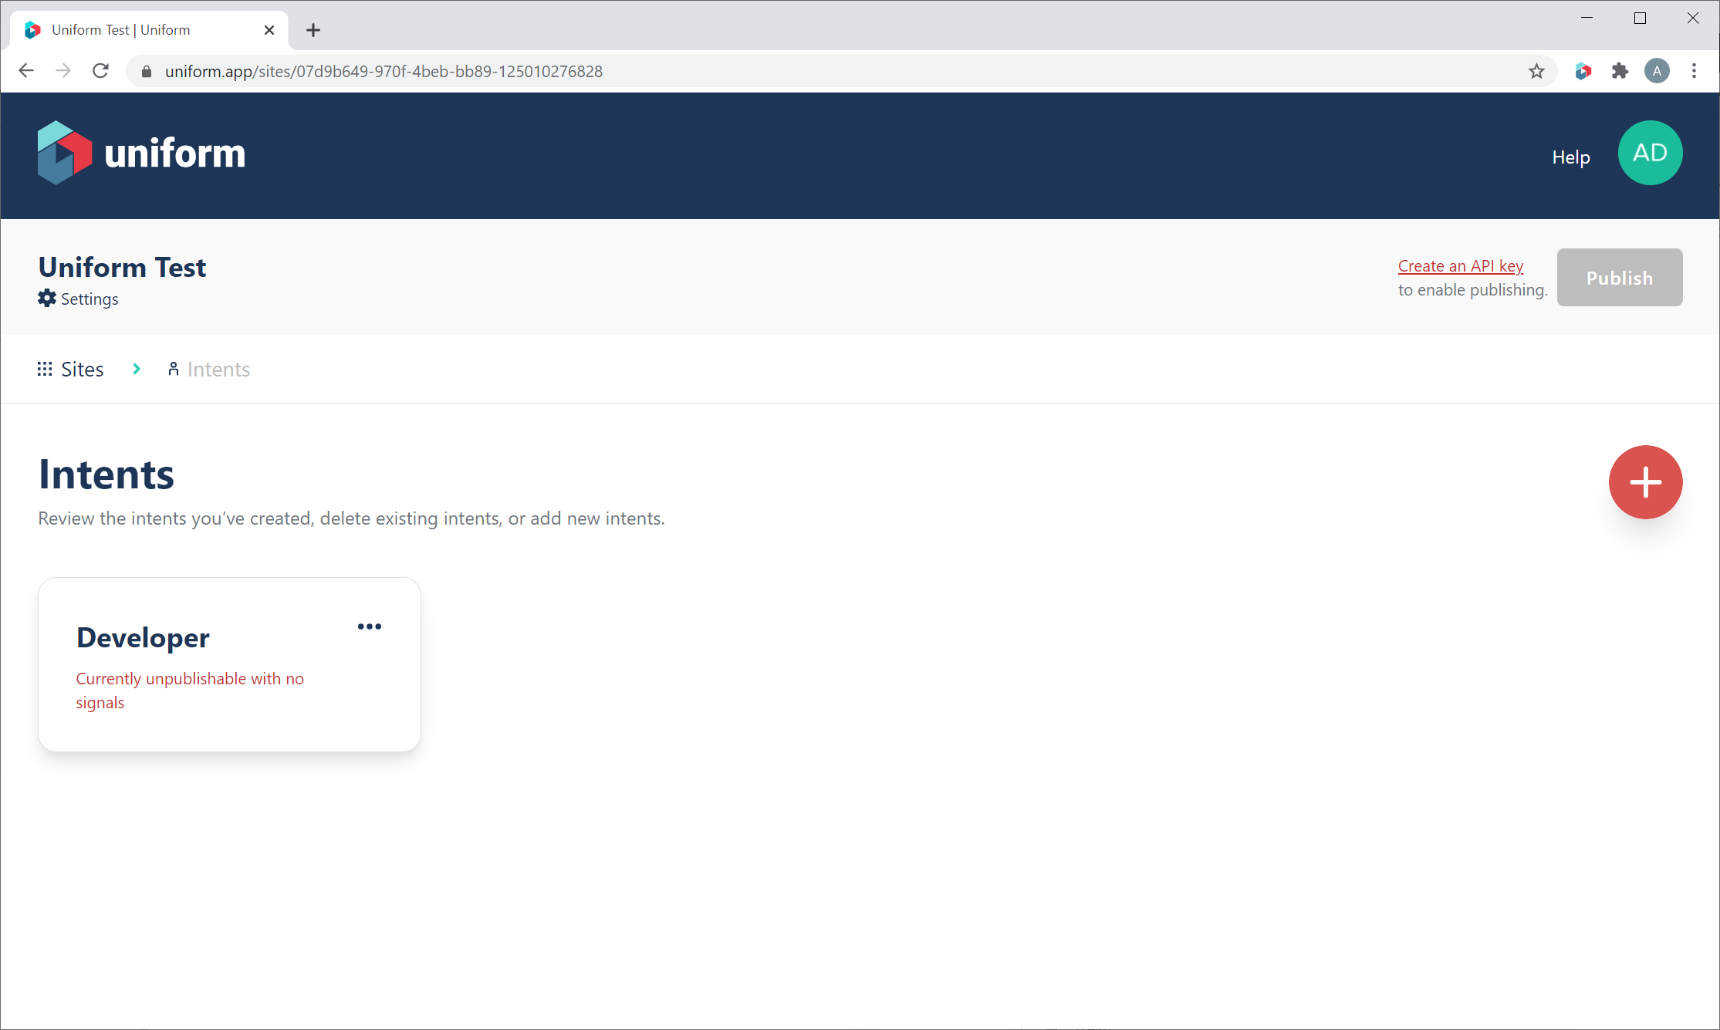The width and height of the screenshot is (1720, 1030).
Task: Open the browser Extensions puzzle icon
Action: [x=1620, y=71]
